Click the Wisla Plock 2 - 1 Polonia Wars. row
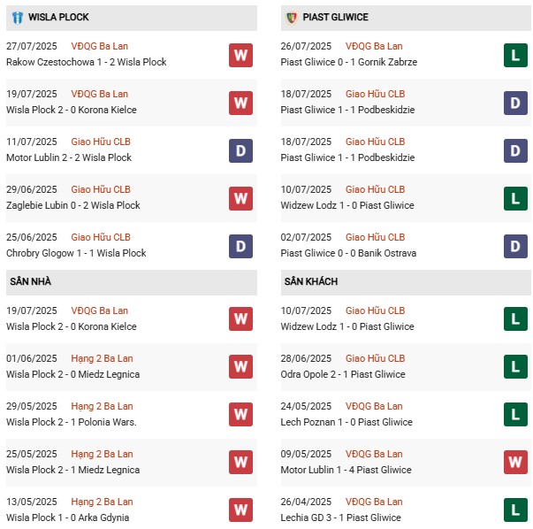The height and width of the screenshot is (529, 533). coord(69,422)
